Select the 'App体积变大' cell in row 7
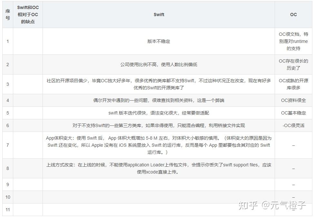Viewport: 314px width, 218px height. [159, 145]
